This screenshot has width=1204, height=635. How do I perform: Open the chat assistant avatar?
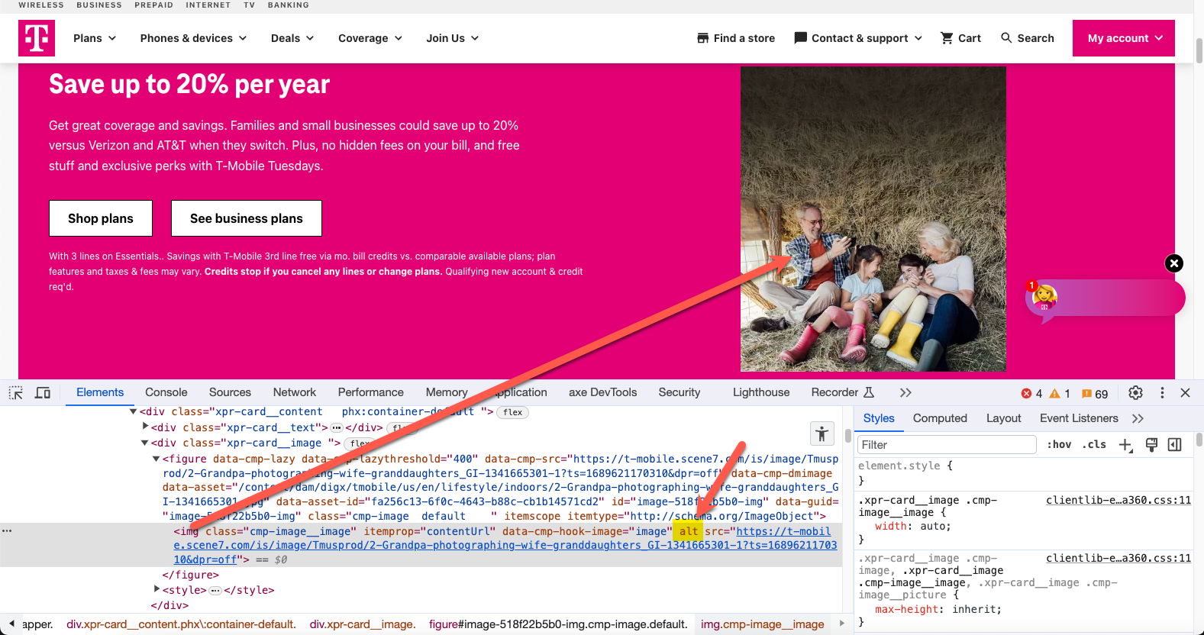pyautogui.click(x=1043, y=297)
